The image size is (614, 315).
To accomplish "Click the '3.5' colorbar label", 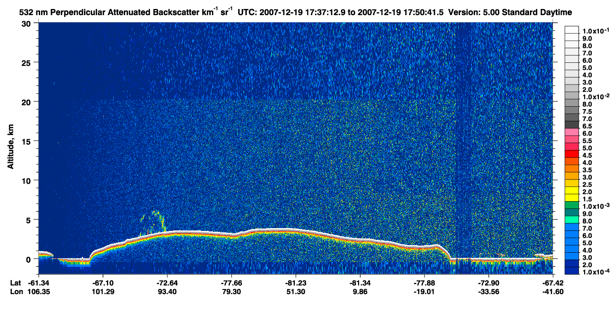I will (x=586, y=170).
